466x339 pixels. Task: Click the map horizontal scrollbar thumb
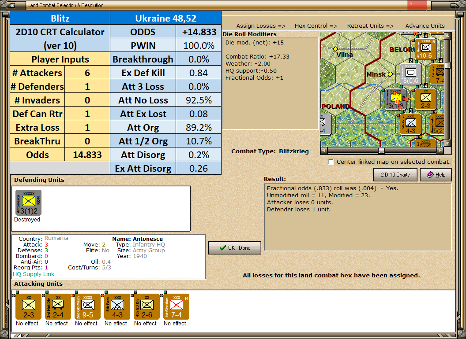tap(381, 151)
